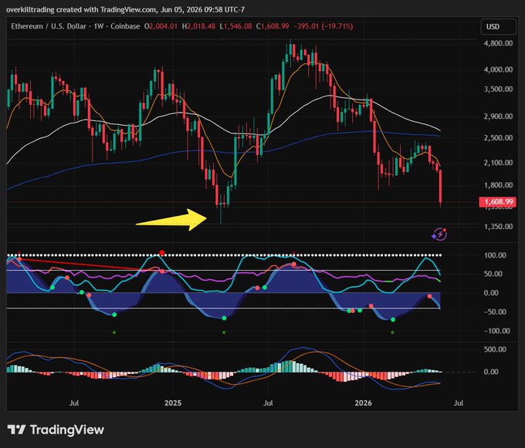
Task: Click the open value O2,004.01
Action: coord(161,26)
